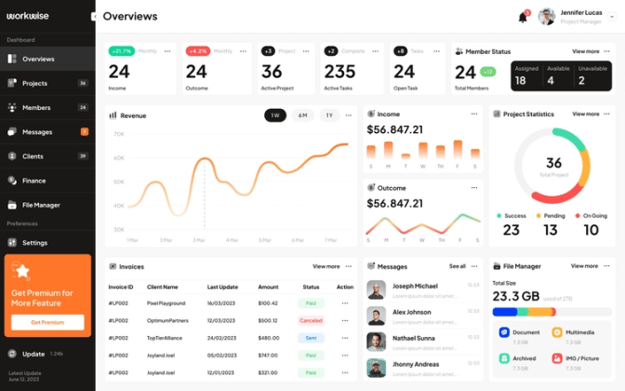Viewport: 625px width, 391px height.
Task: Open the notifications bell
Action: 523,17
